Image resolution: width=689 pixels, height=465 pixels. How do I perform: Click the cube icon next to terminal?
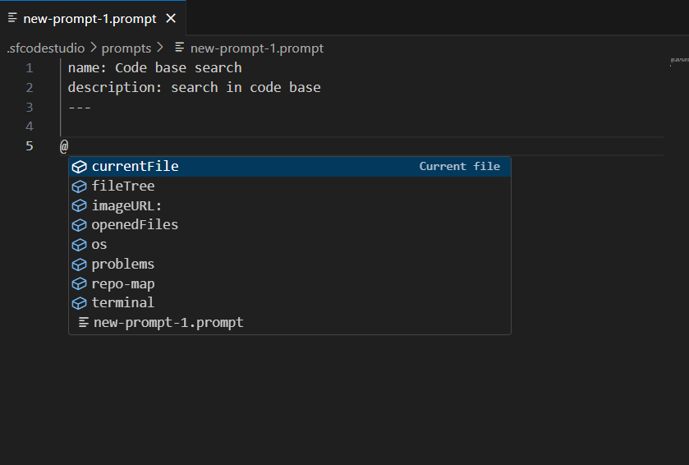pos(80,303)
